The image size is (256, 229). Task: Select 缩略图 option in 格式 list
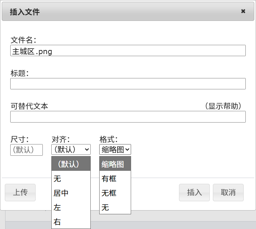point(115,164)
